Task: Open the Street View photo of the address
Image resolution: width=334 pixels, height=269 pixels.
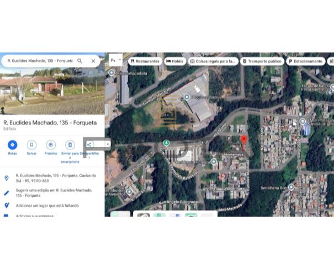Action: [52, 91]
